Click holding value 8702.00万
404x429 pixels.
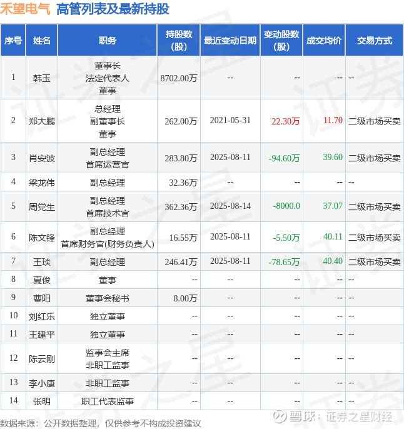[x=179, y=78]
